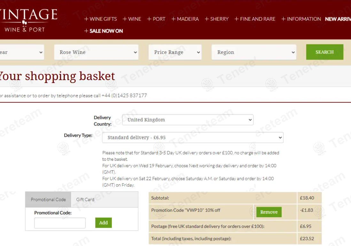Open the Region filter dropdown
Viewport: 351px width, 246px height.
254,52
